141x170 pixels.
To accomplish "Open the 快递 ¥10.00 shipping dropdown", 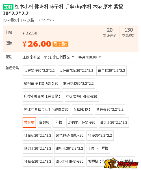I will click(90, 57).
